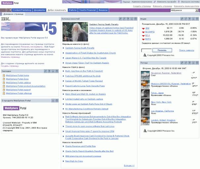The height and width of the screenshot is (169, 200).
Task: Open the $COMPQ stock link
Action: (150, 32)
